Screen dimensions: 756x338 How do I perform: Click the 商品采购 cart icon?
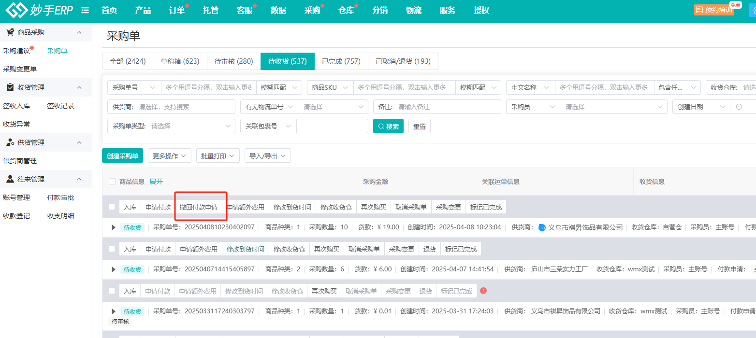[10, 32]
